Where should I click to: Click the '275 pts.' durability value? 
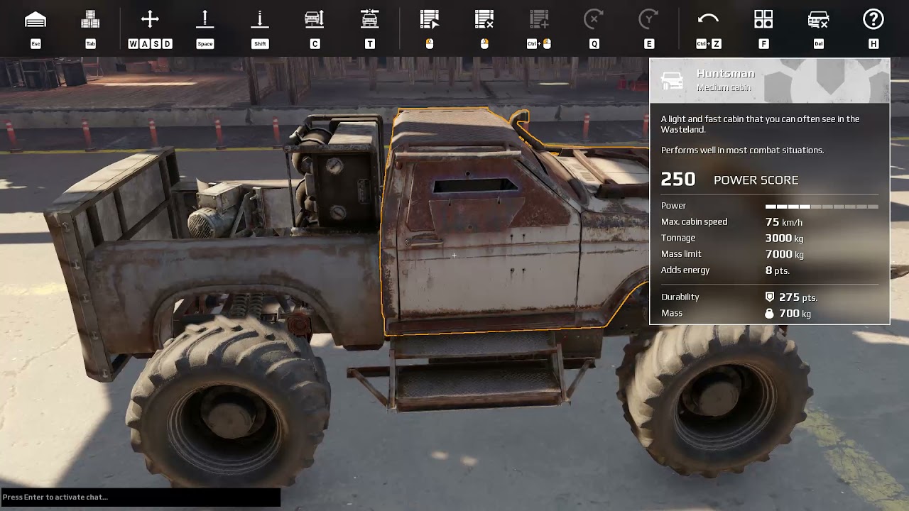click(798, 297)
